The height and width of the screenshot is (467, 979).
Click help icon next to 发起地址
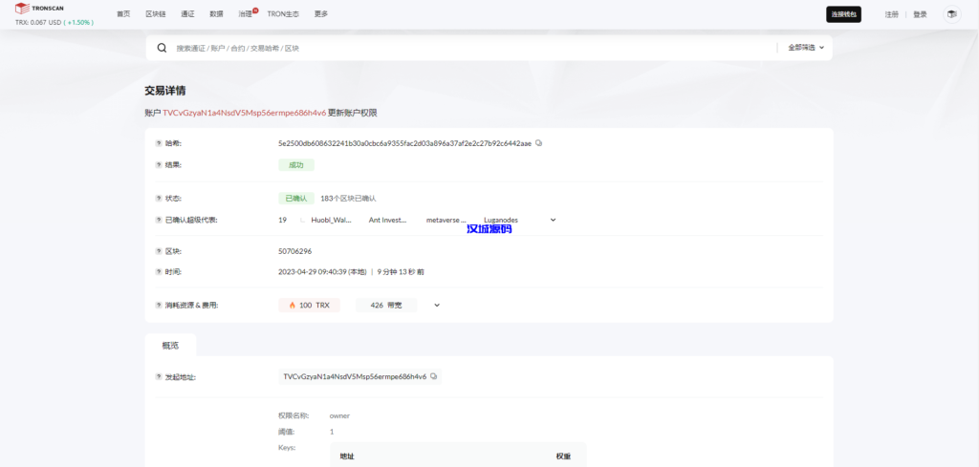(159, 377)
